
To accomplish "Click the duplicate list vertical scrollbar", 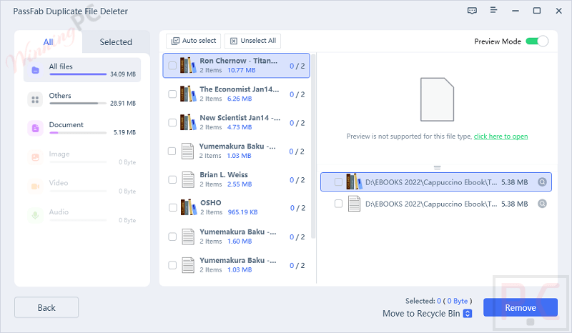I will (313, 146).
